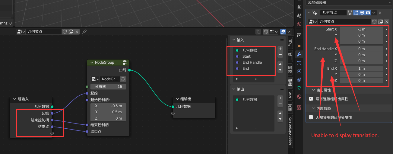
Task: Toggle modifier display in render camera icon
Action: pyautogui.click(x=368, y=13)
